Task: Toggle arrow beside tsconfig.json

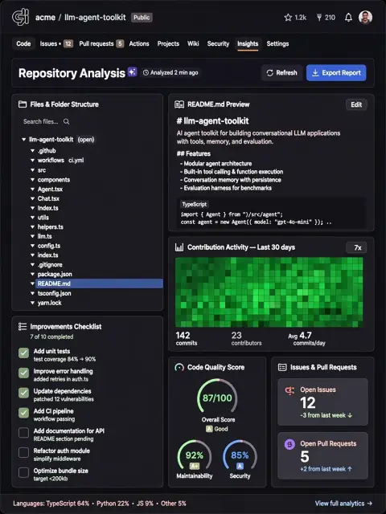Action: pos(32,293)
